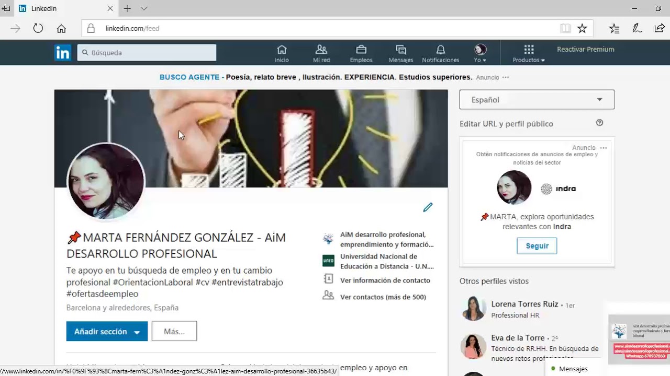Click in the Búsqueda search field
The height and width of the screenshot is (376, 670).
[147, 53]
